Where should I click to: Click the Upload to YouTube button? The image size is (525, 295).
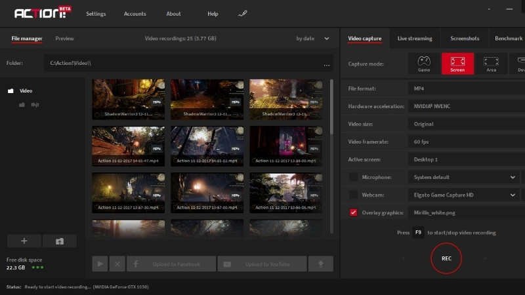(262, 264)
